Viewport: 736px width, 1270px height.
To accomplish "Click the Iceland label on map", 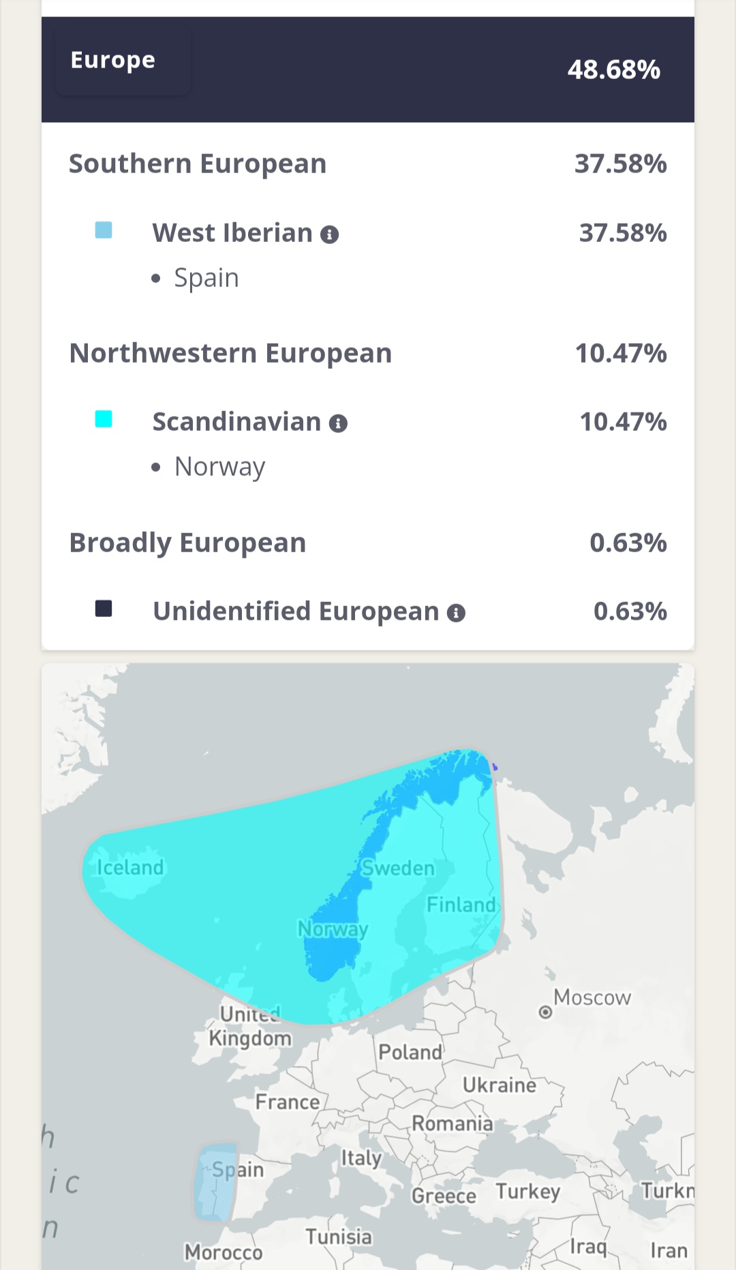I will (x=130, y=867).
